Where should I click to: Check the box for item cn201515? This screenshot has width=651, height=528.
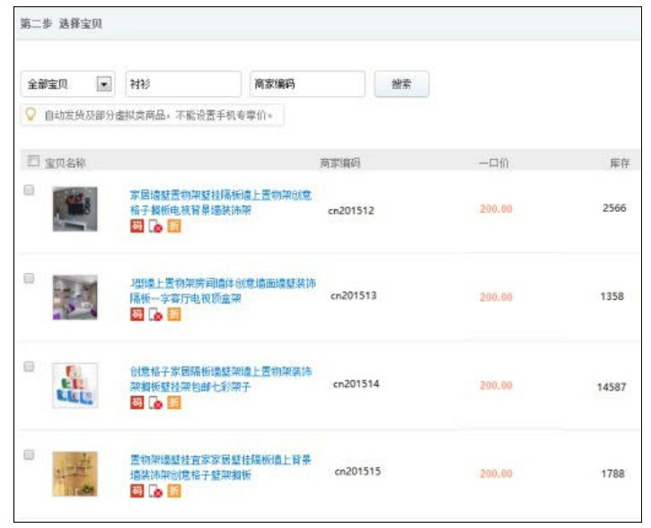(x=29, y=454)
